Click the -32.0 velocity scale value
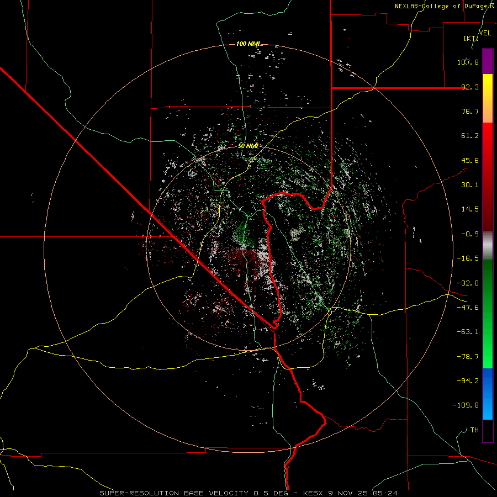497x497 pixels. tap(468, 283)
